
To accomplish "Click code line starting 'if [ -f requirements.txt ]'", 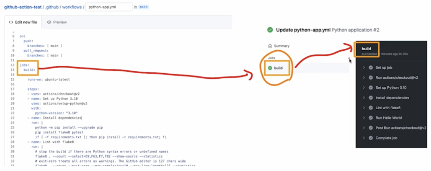I will [x=100, y=137].
